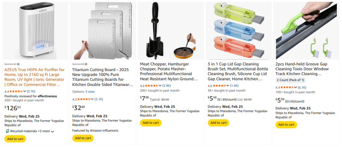The height and width of the screenshot is (147, 342).
Task: Click the Sponsored info icon on Titanium Cutting Board
Action: [x=86, y=64]
